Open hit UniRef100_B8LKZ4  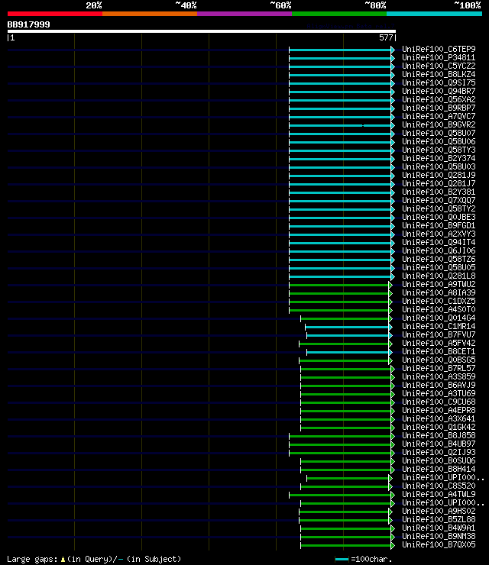pyautogui.click(x=439, y=75)
